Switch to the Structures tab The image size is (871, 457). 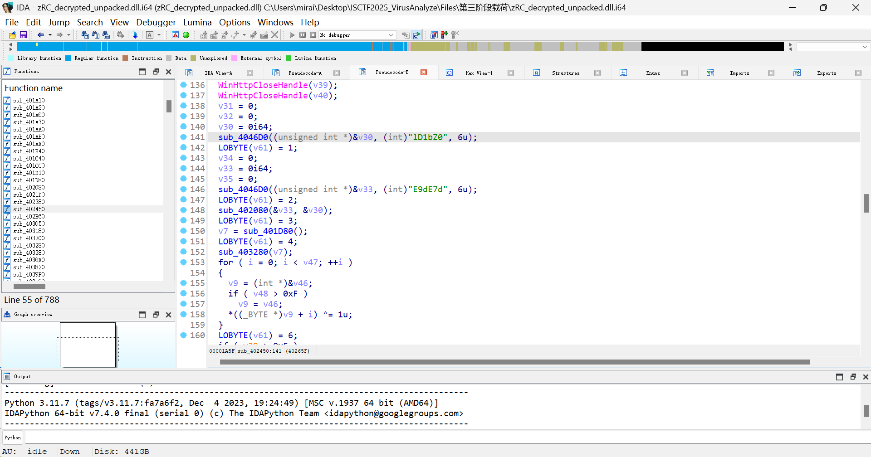566,73
